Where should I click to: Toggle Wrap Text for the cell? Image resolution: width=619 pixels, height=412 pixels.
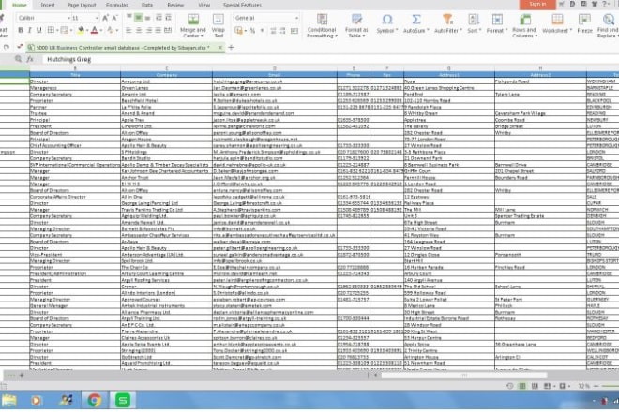click(x=219, y=26)
